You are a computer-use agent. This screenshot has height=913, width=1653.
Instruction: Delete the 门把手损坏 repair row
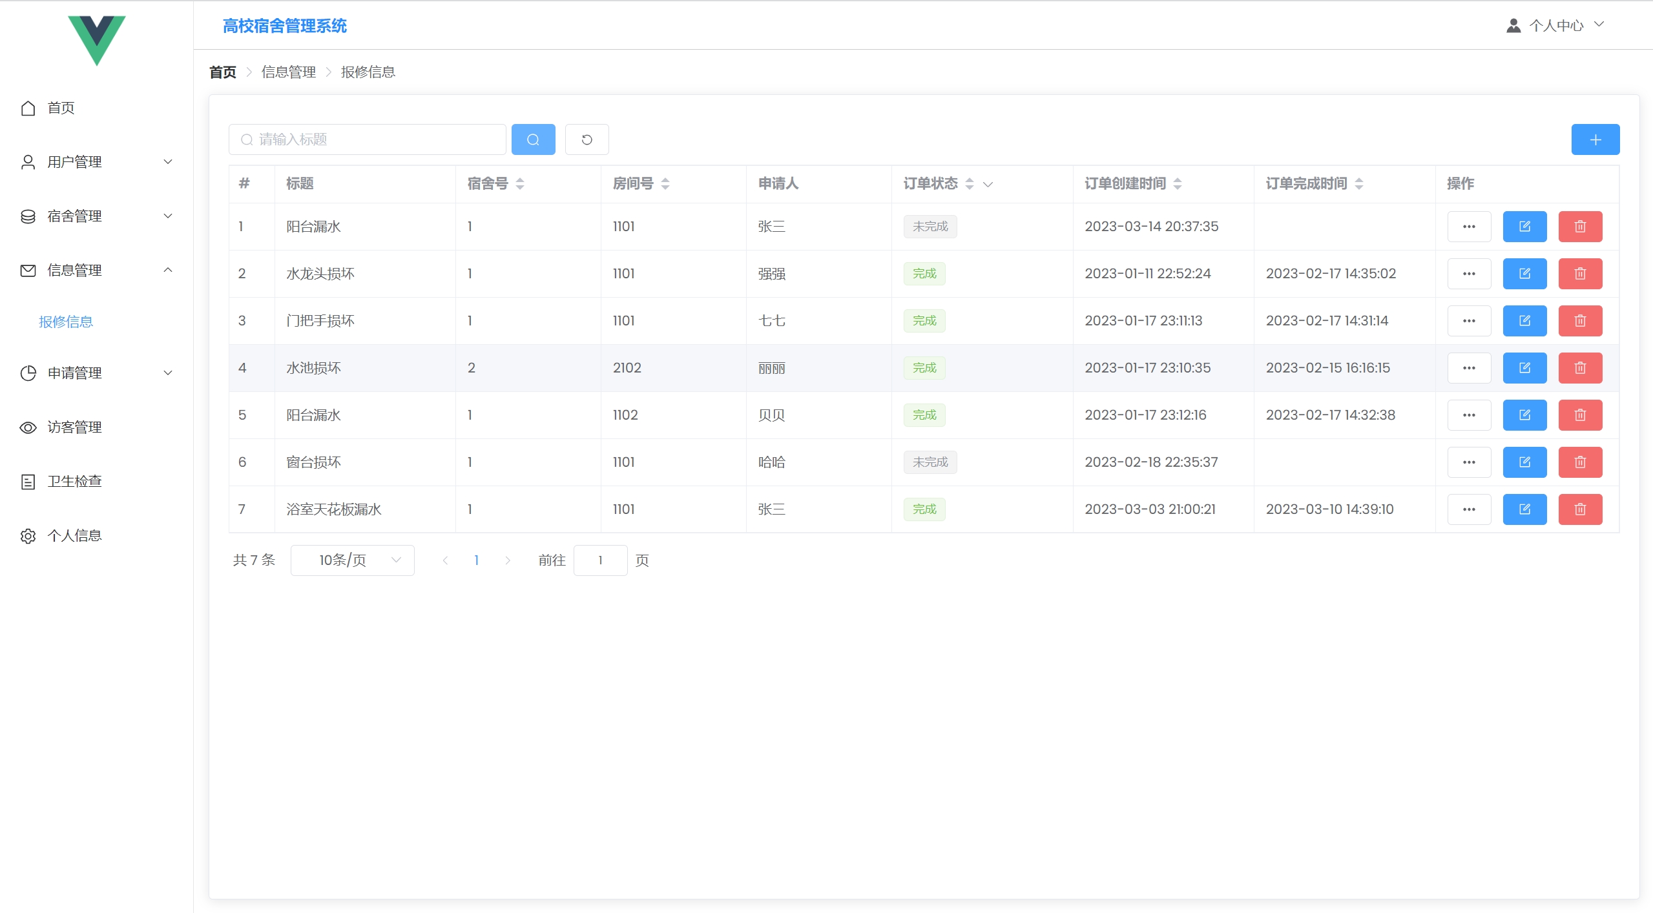pos(1580,321)
